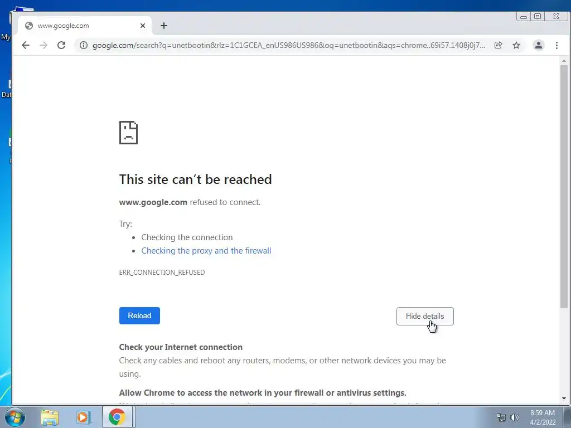
Task: Click the sad page error icon
Action: (x=129, y=133)
